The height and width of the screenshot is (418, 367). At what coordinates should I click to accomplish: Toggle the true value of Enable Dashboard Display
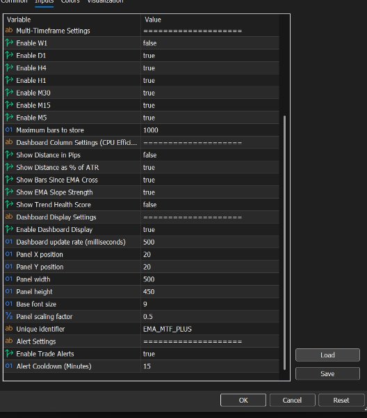[x=149, y=229]
